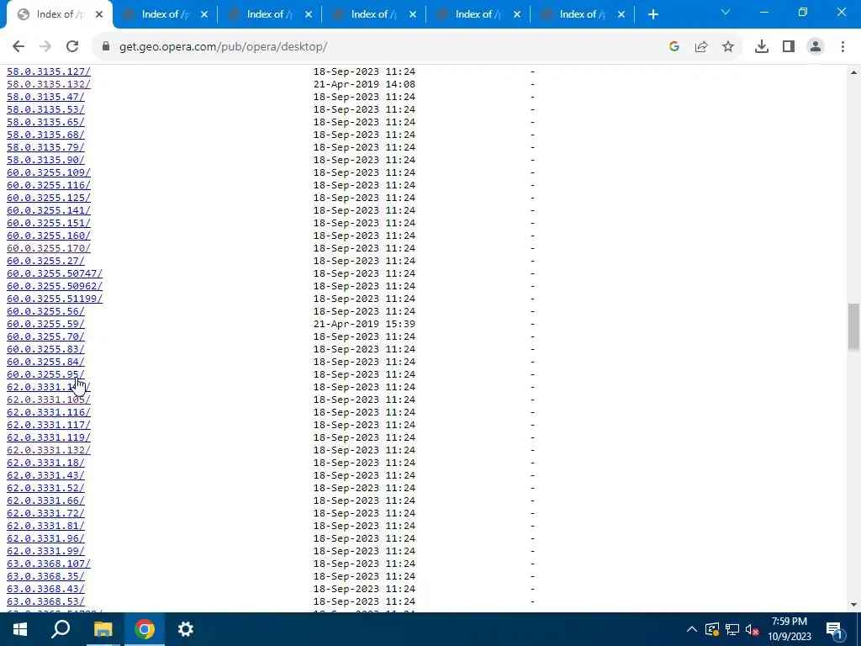Switch to the third Index of tab

coord(269,15)
